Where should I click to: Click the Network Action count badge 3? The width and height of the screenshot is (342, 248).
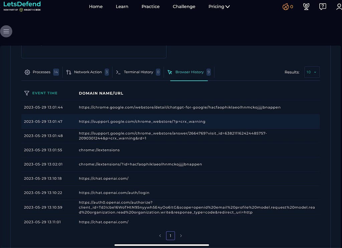[x=107, y=72]
